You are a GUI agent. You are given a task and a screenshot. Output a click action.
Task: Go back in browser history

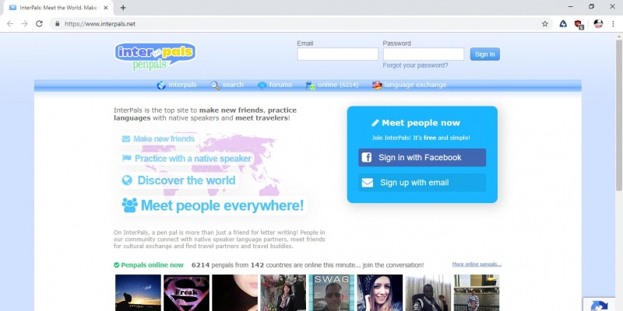coord(10,24)
